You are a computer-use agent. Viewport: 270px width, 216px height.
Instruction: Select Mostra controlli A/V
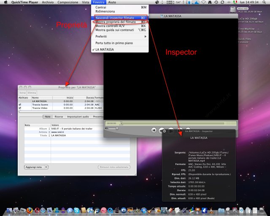point(120,26)
